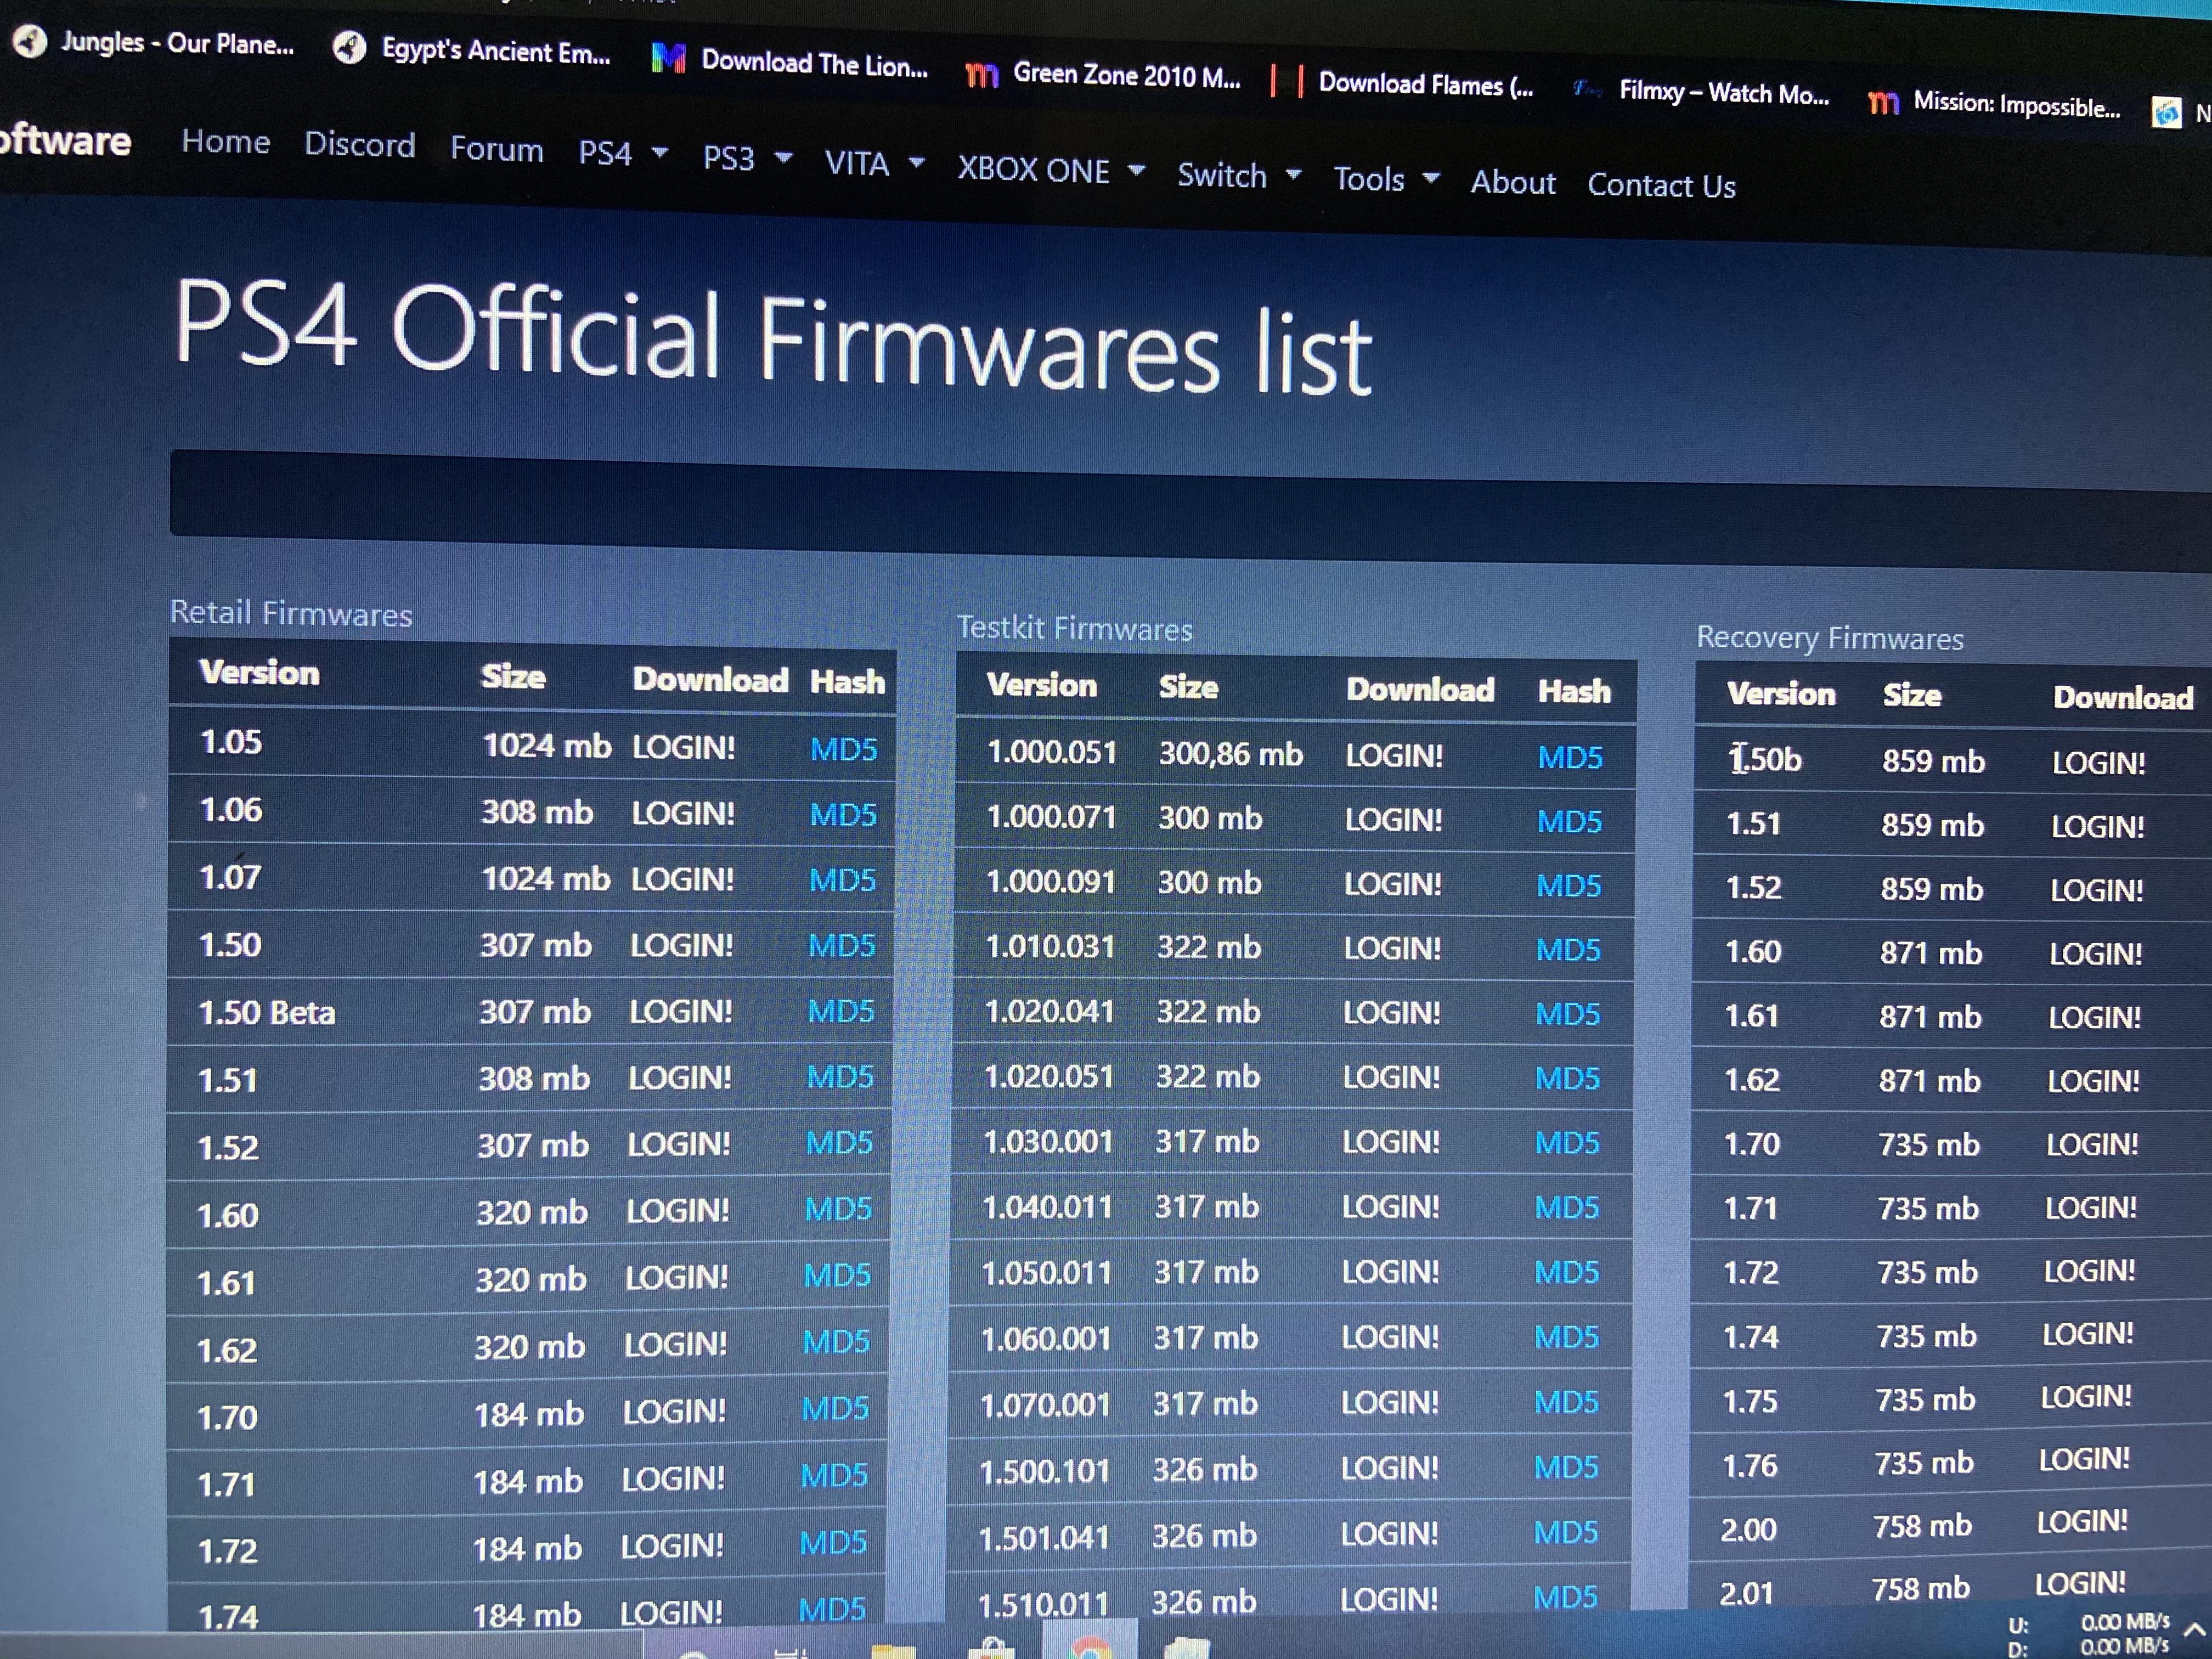
Task: Click LOGIN! for recovery firmware 2.00
Action: (2083, 1522)
